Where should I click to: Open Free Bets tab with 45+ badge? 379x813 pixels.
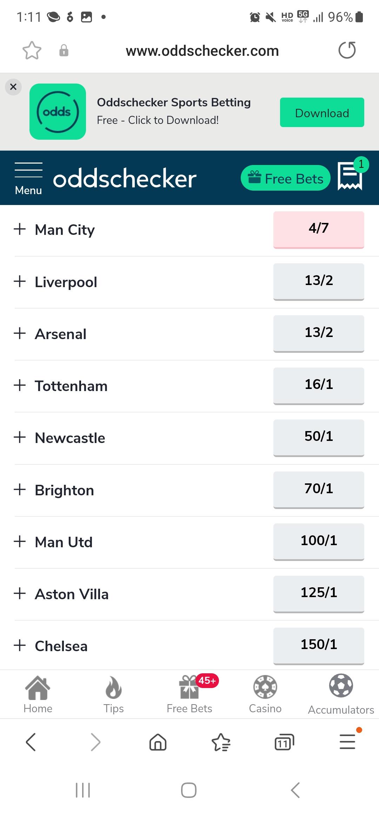(189, 694)
